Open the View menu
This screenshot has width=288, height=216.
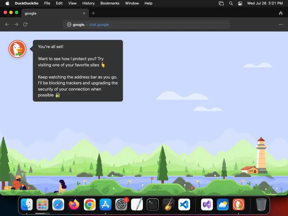pos(72,3)
